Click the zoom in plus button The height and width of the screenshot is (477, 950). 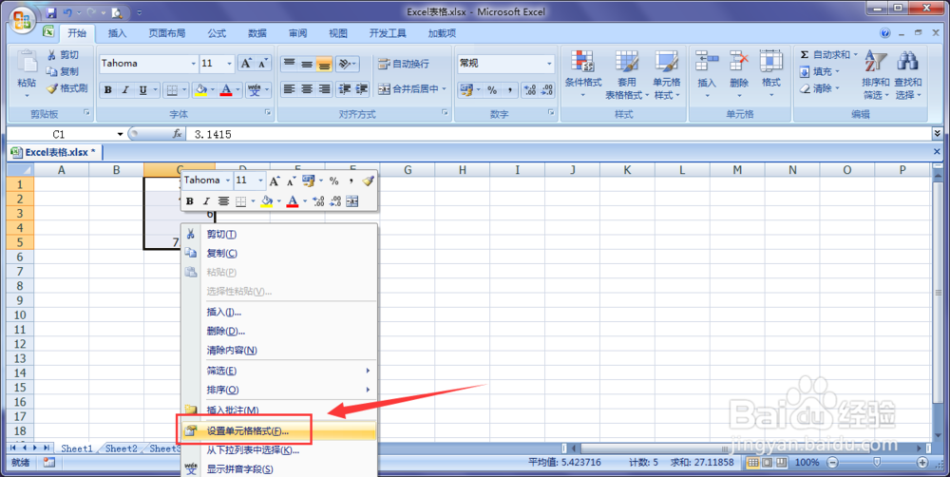click(922, 463)
